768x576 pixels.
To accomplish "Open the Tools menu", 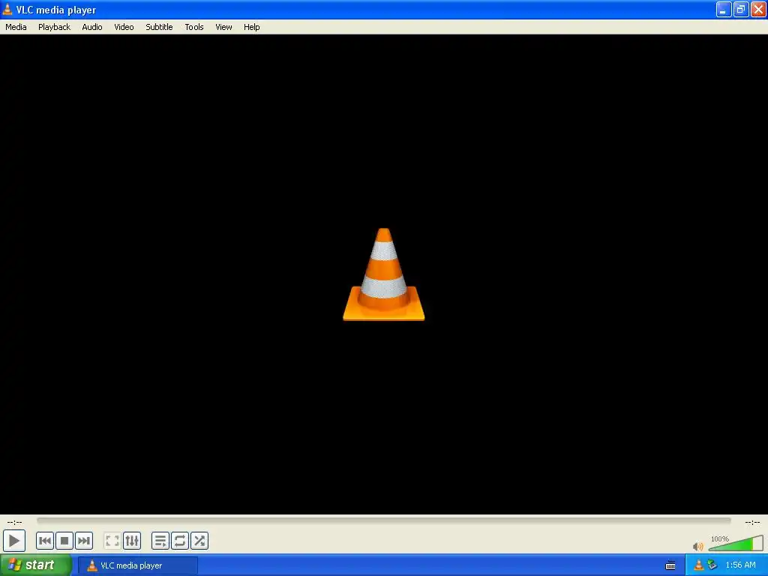I will coord(194,27).
